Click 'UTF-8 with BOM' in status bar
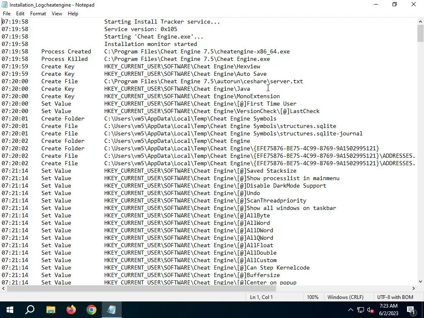The height and width of the screenshot is (318, 424). pyautogui.click(x=395, y=297)
